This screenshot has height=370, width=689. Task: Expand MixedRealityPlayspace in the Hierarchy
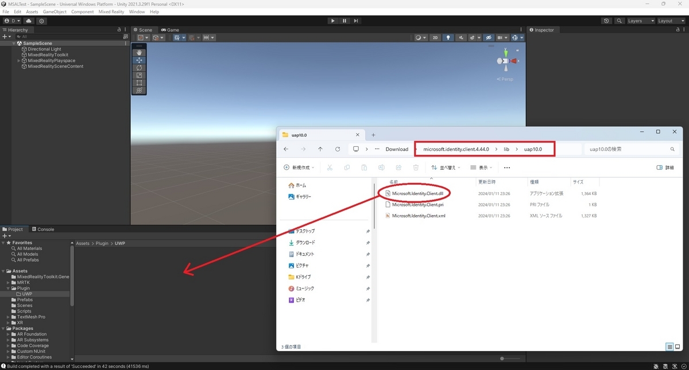[x=19, y=60]
